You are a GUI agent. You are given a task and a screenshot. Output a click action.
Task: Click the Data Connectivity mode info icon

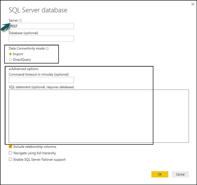point(47,49)
